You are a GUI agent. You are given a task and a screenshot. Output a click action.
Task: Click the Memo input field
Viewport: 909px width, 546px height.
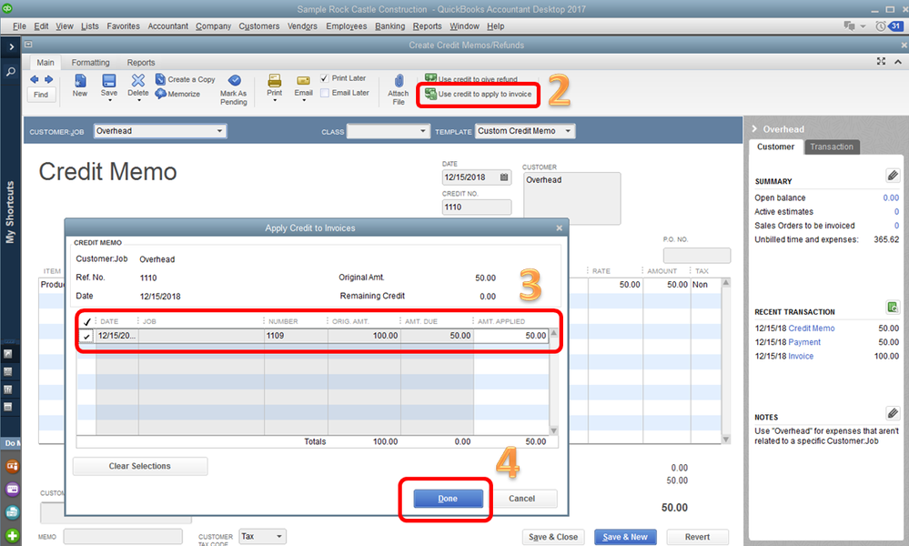point(122,537)
